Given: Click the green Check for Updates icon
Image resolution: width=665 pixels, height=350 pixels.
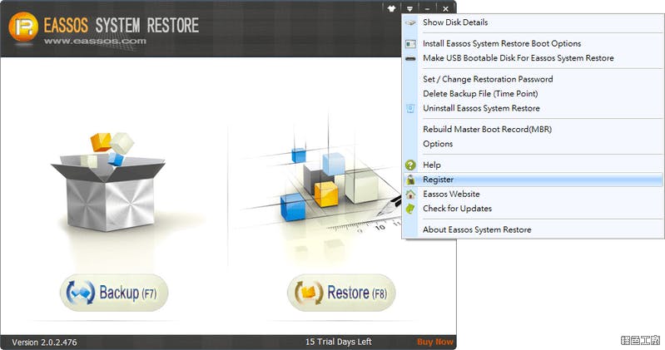Looking at the screenshot, I should pyautogui.click(x=410, y=209).
